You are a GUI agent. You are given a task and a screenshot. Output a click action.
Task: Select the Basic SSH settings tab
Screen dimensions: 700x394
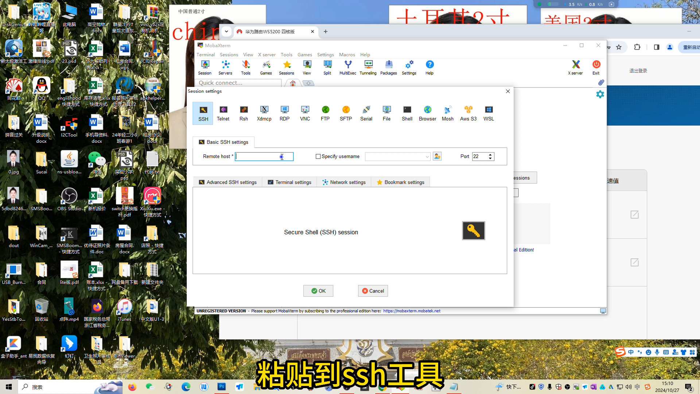tap(223, 142)
